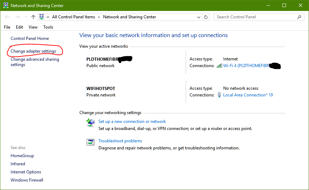The width and height of the screenshot is (309, 190).
Task: Click the Refresh button in the address bar
Action: [206, 17]
